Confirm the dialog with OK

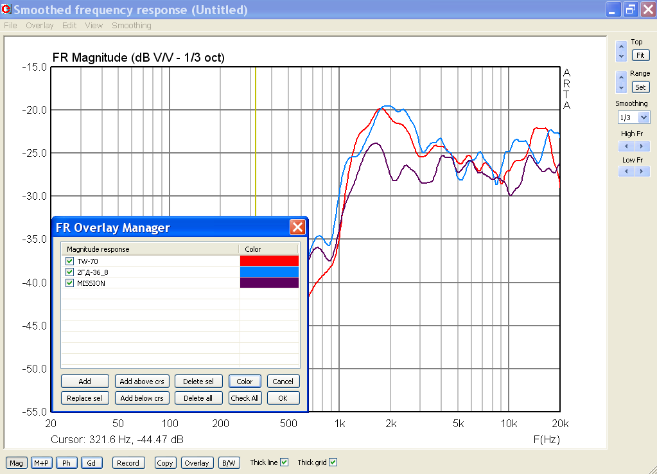pyautogui.click(x=283, y=398)
